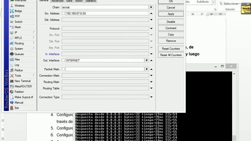Open the Word styles gallery dropdown
Screen dimensions: 251x141
click(213, 2)
